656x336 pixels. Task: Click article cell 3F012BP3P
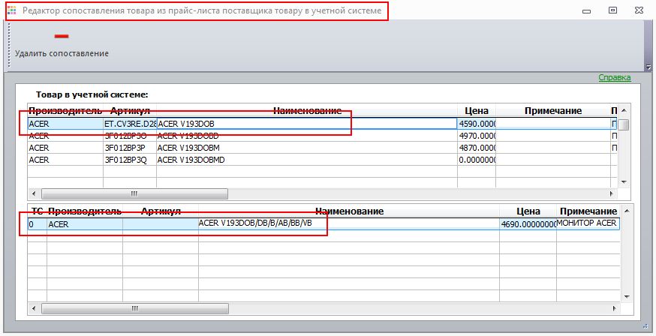pos(130,148)
